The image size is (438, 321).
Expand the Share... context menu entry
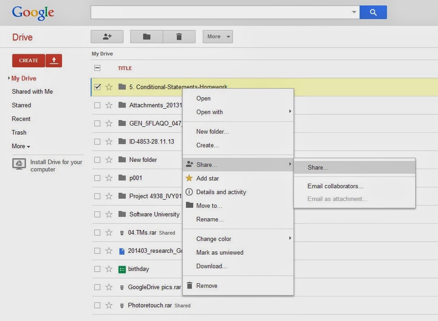pyautogui.click(x=238, y=165)
